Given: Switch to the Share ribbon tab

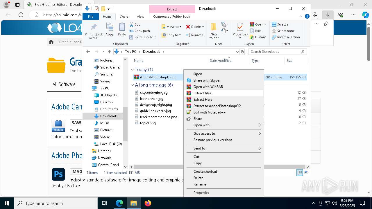Looking at the screenshot, I should click(x=124, y=17).
